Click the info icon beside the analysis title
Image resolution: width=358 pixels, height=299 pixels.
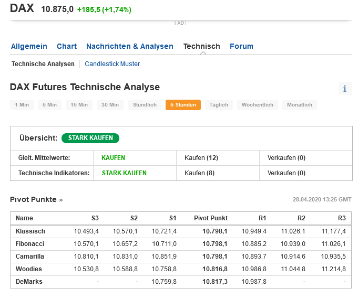pyautogui.click(x=345, y=89)
